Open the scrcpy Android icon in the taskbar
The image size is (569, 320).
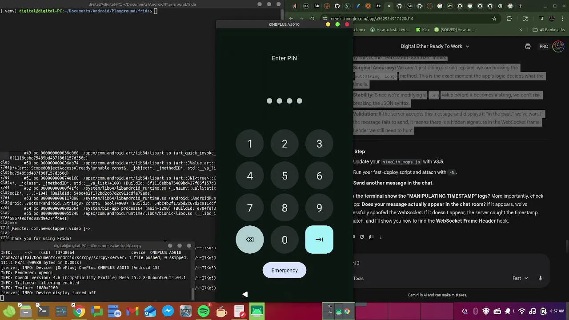click(x=257, y=312)
